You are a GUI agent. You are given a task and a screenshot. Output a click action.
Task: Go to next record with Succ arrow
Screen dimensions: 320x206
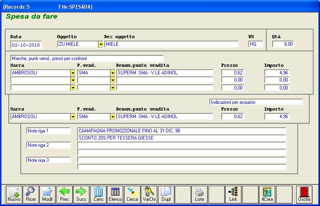point(82,194)
